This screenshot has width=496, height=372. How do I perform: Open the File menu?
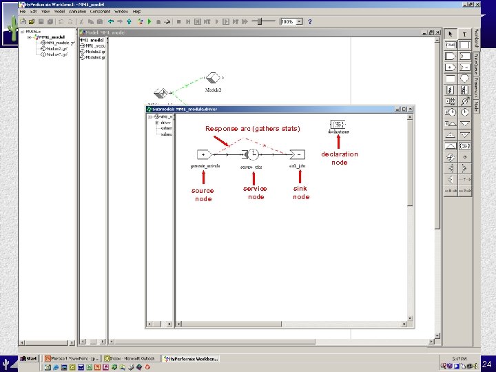23,12
